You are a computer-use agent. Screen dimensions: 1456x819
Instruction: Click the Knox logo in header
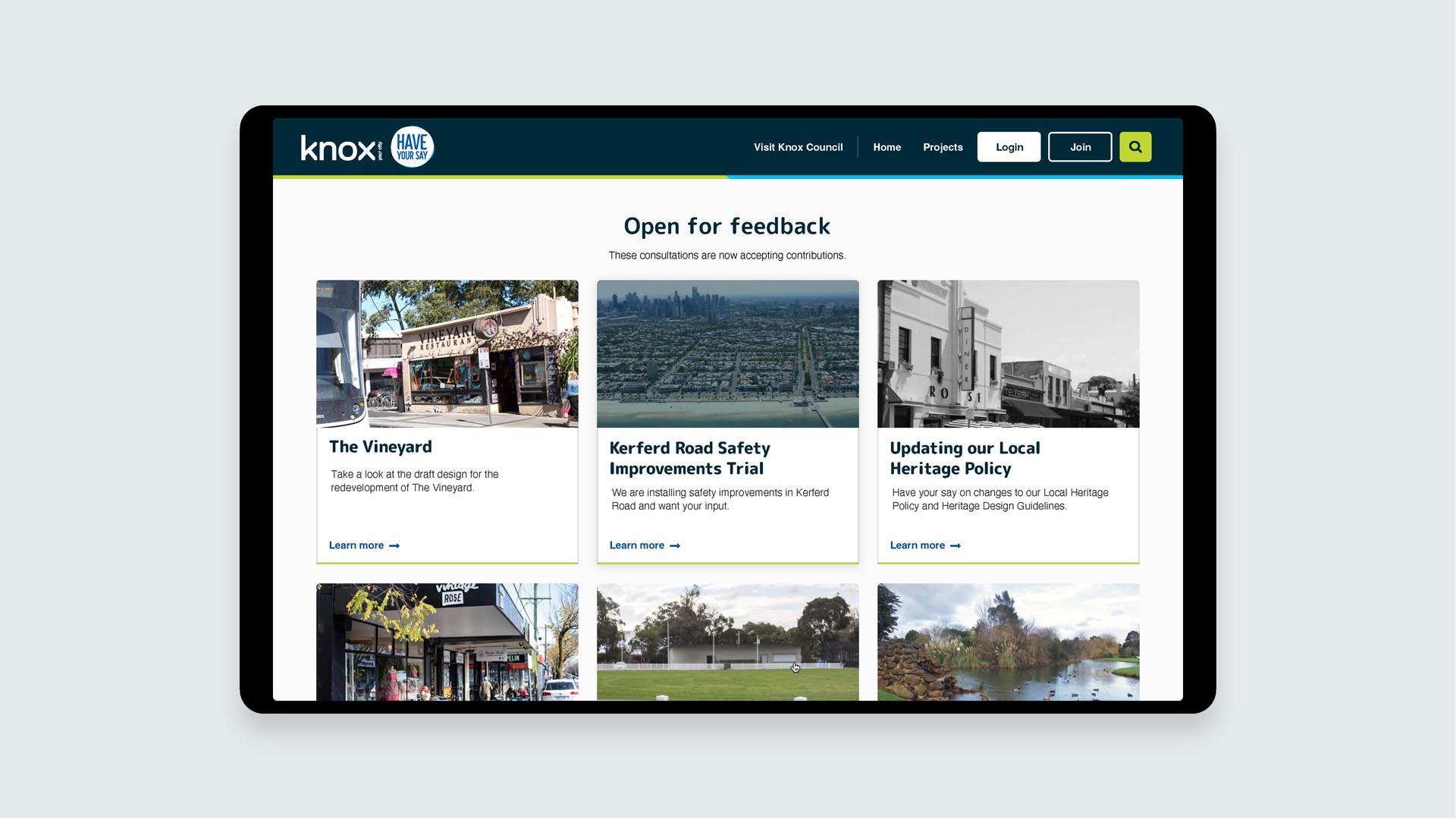click(x=338, y=148)
